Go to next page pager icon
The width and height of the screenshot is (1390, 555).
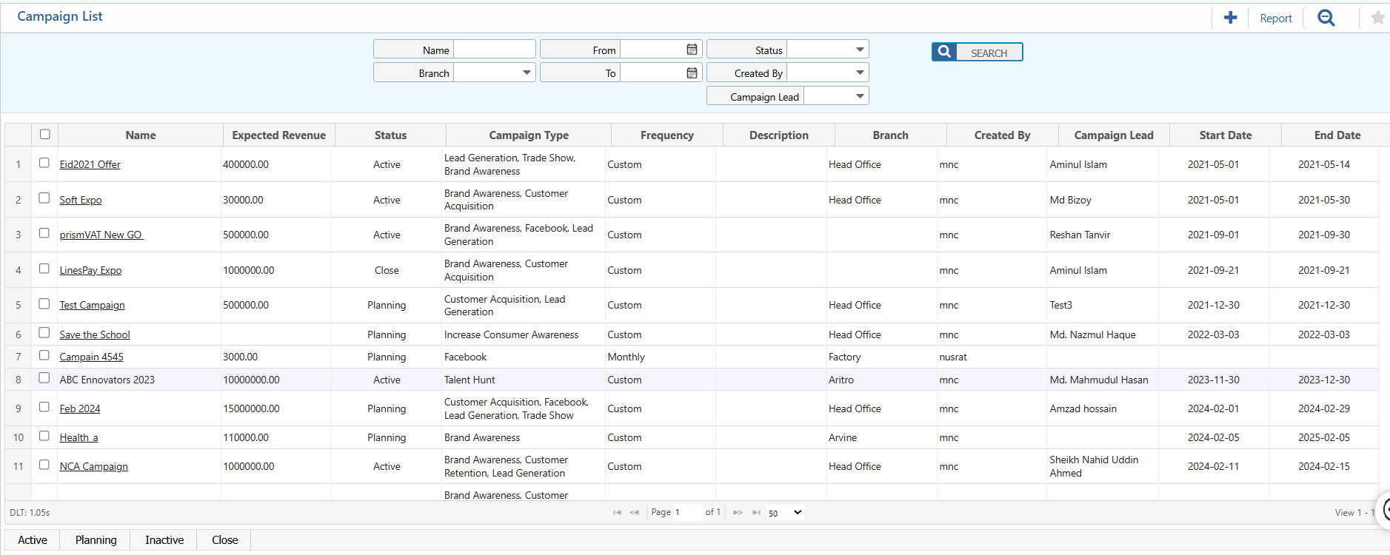(738, 512)
